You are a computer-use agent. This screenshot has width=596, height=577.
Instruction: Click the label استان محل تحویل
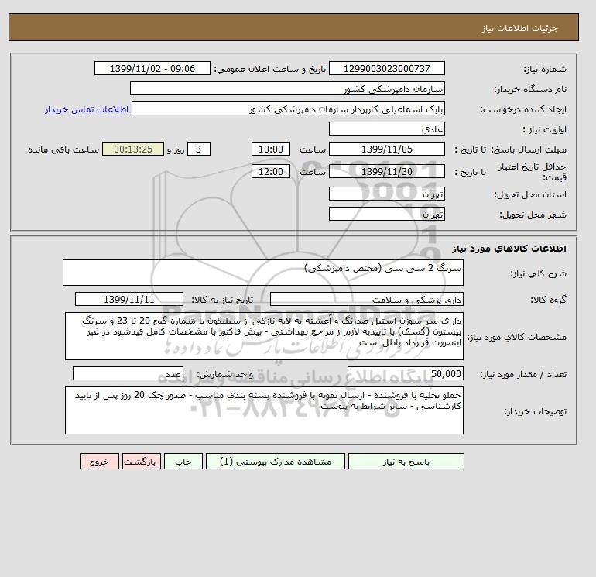click(x=530, y=194)
